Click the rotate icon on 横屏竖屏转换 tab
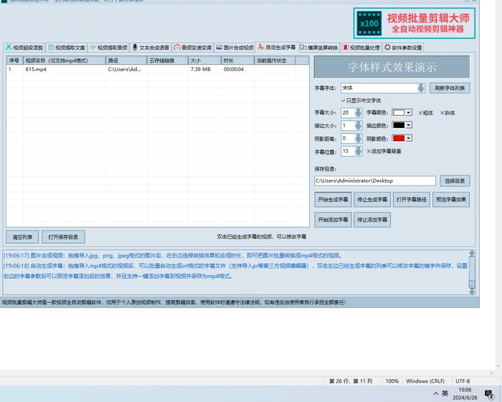 tap(303, 47)
